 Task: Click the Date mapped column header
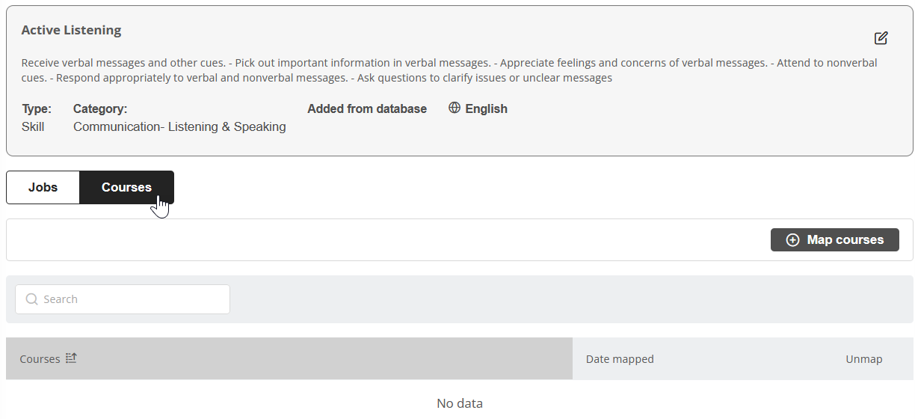click(x=620, y=359)
